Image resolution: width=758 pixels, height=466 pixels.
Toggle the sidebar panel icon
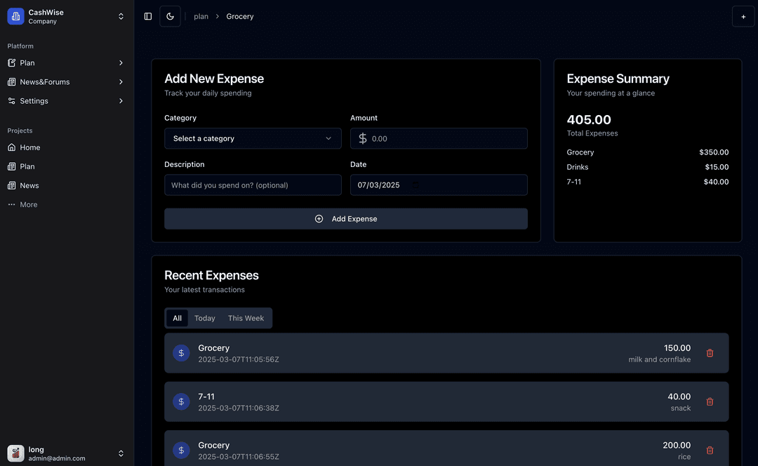click(x=148, y=16)
